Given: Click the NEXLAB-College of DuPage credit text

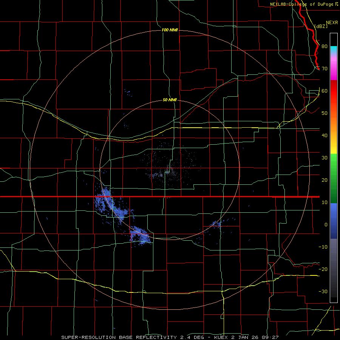Looking at the screenshot, I should click(x=301, y=4).
